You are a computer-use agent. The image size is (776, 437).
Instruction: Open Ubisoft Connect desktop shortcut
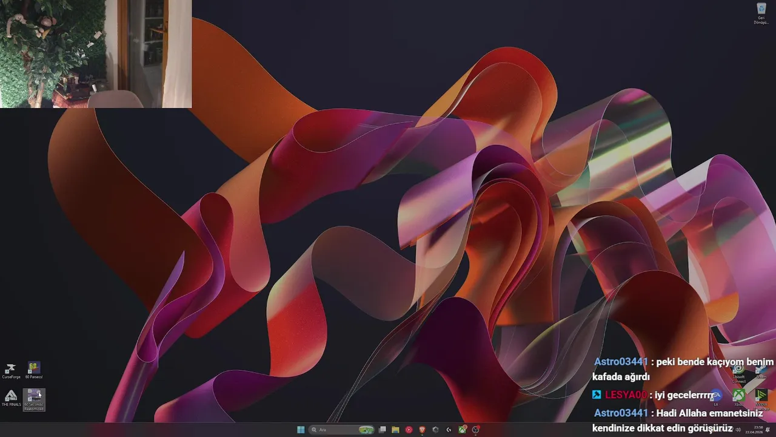click(738, 373)
